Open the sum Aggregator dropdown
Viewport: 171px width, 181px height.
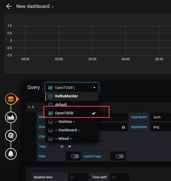pyautogui.click(x=160, y=117)
